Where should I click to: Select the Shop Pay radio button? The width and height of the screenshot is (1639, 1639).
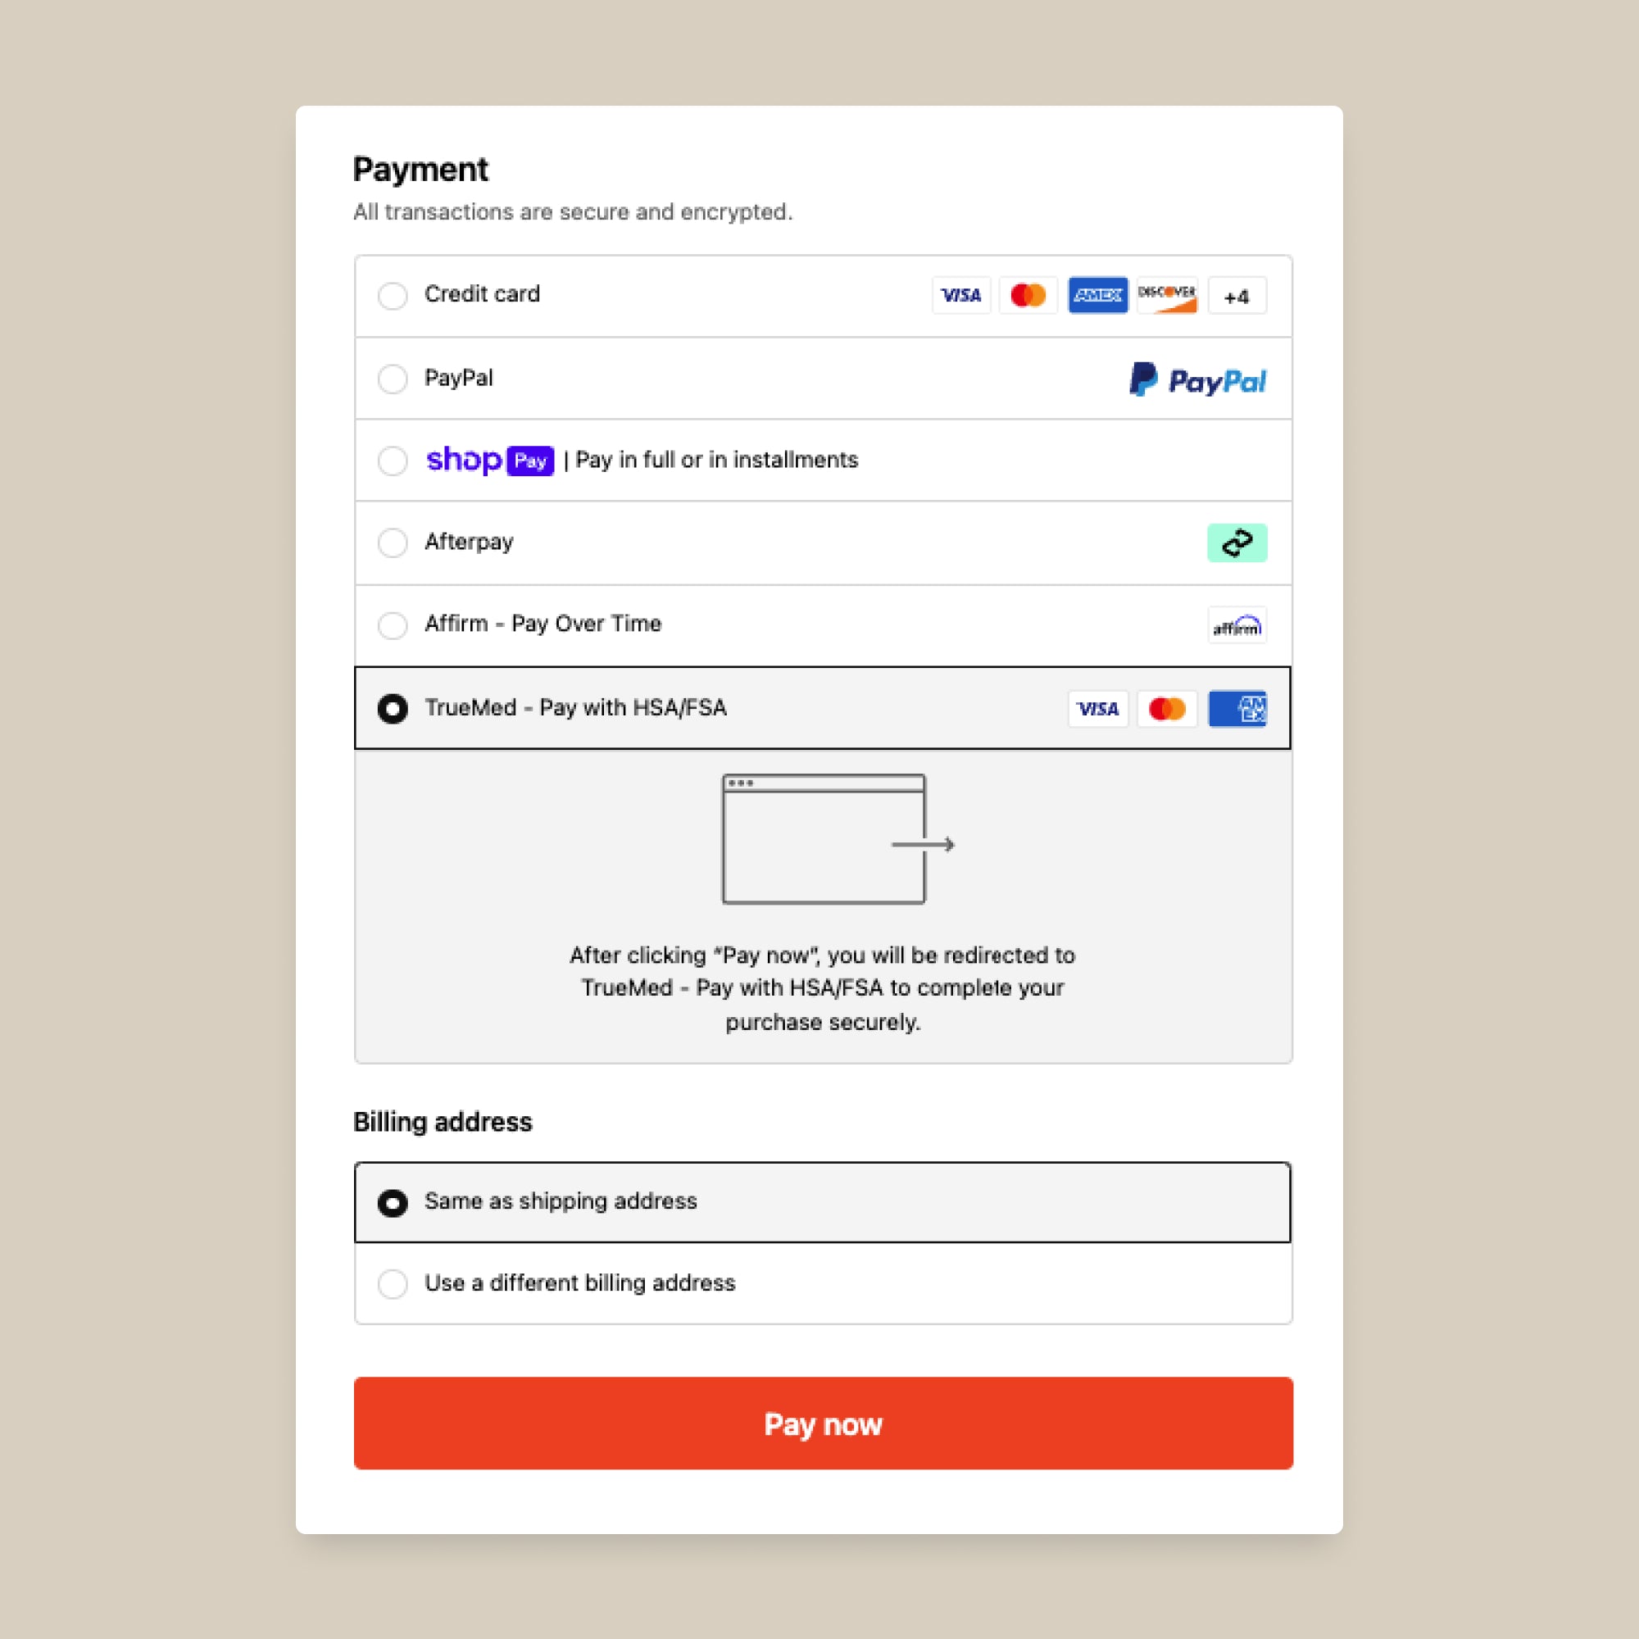[x=393, y=461]
